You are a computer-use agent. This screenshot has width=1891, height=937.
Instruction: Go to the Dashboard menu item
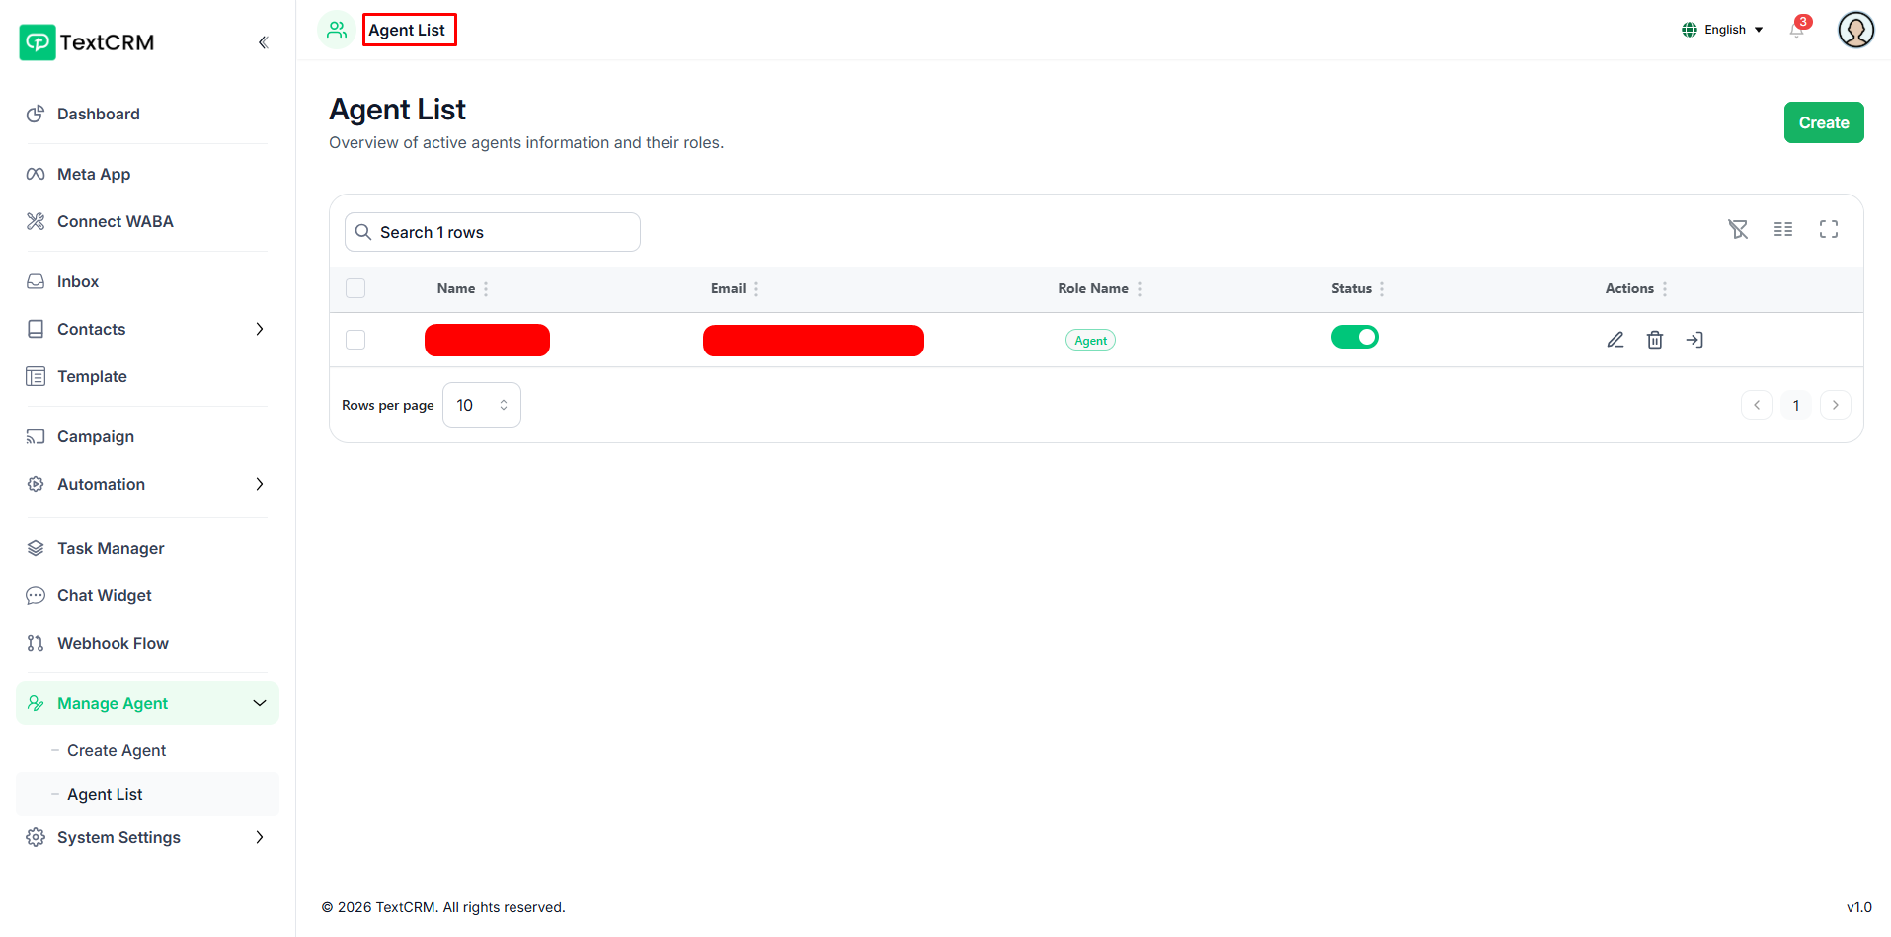click(x=99, y=114)
